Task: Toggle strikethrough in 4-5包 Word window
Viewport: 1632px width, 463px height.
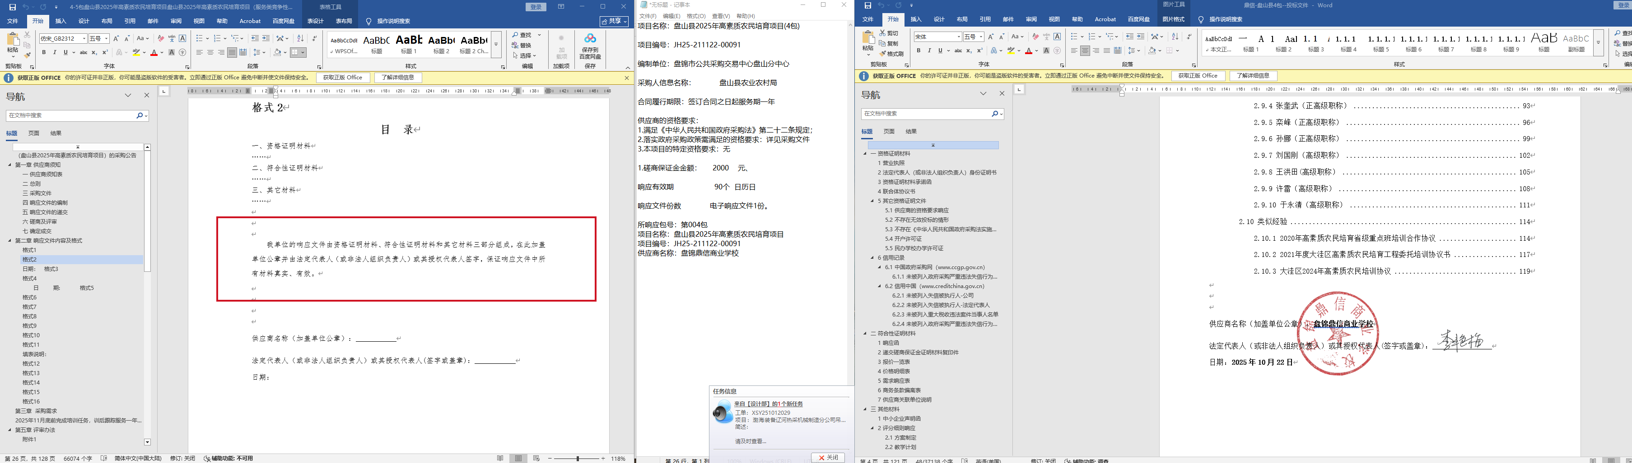Action: (x=83, y=52)
